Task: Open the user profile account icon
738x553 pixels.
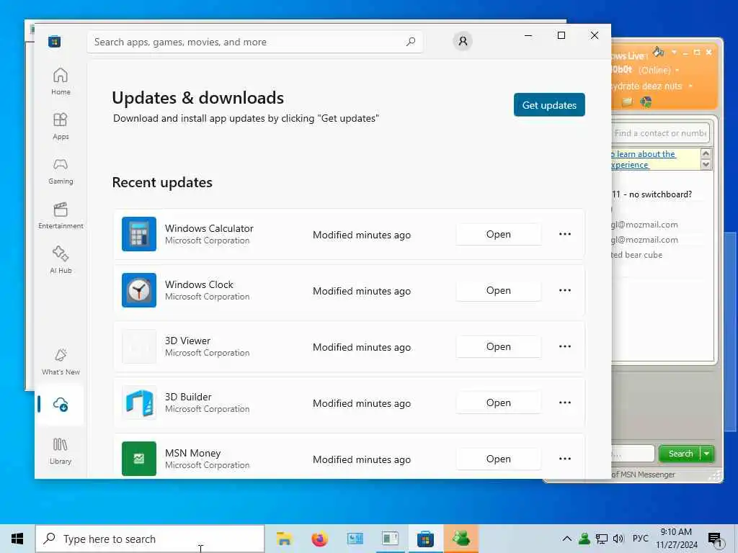Action: click(x=463, y=41)
